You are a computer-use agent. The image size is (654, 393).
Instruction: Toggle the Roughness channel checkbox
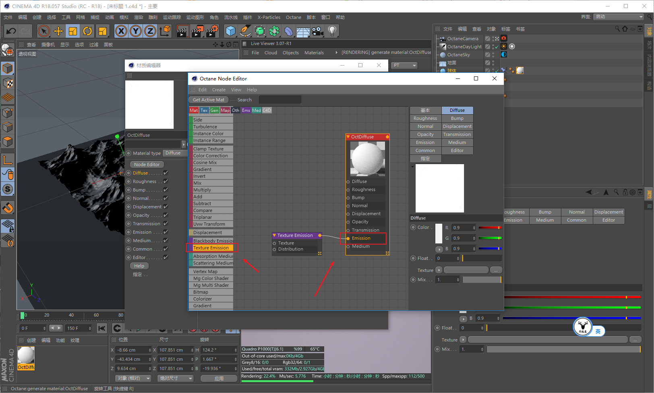[166, 181]
